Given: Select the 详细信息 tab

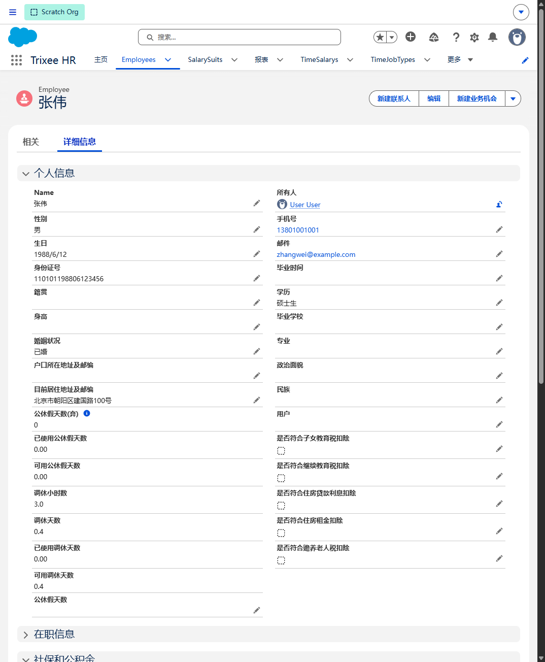Looking at the screenshot, I should point(80,142).
